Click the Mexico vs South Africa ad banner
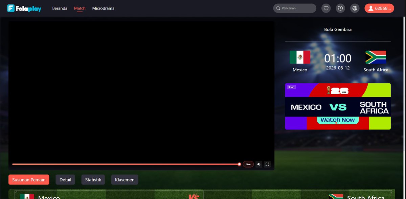406x199 pixels. click(x=338, y=106)
